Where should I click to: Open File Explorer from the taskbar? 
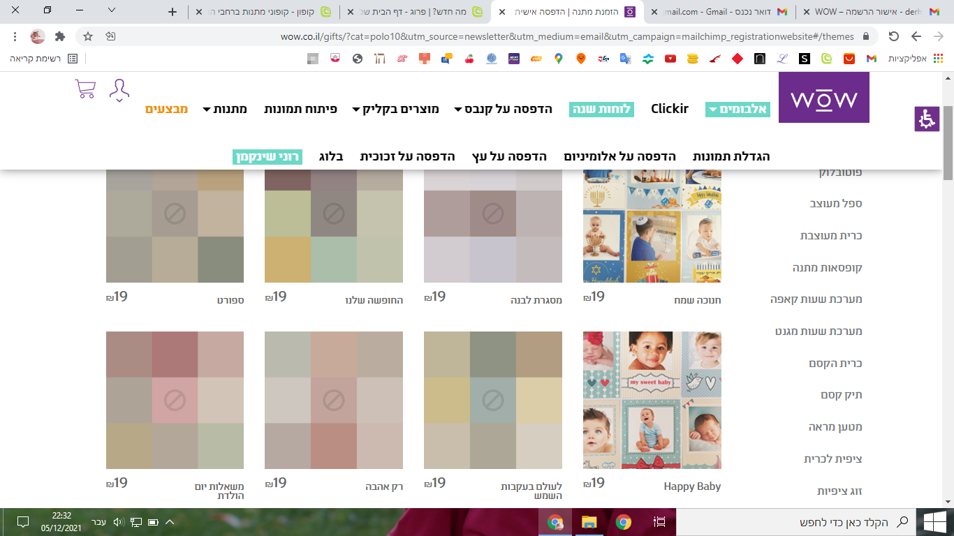(x=589, y=521)
